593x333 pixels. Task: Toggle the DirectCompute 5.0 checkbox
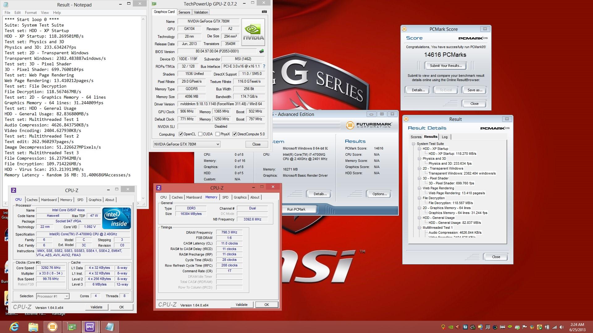point(235,134)
